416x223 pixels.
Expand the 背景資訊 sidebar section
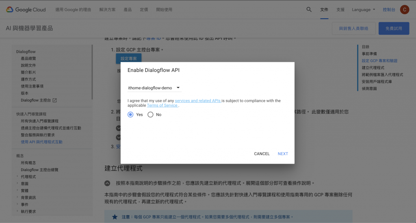[x=17, y=197]
